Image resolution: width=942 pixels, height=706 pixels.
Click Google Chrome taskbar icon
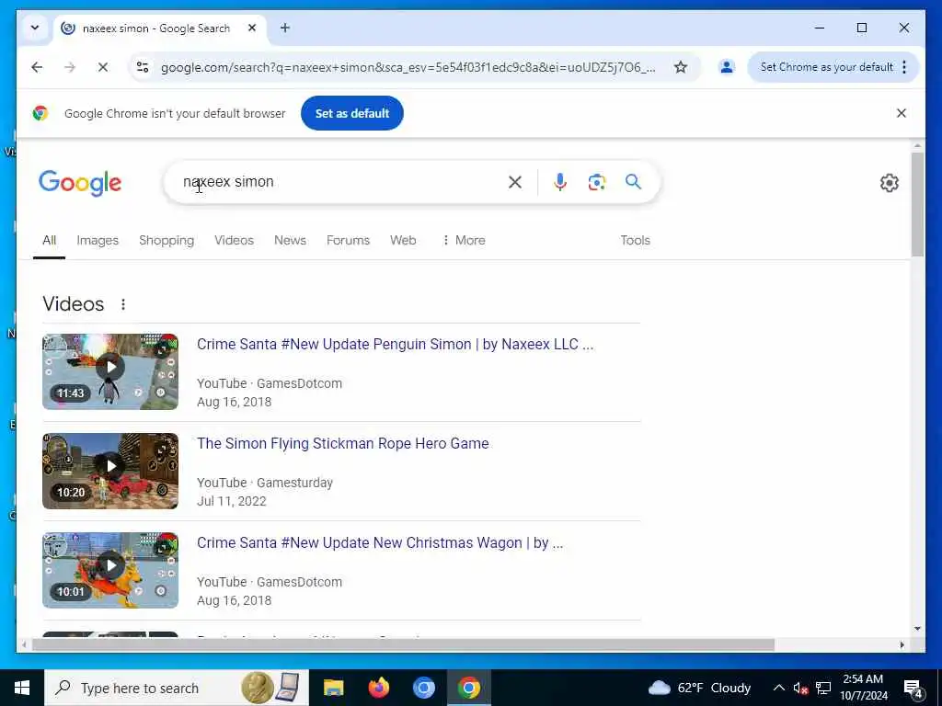coord(468,688)
